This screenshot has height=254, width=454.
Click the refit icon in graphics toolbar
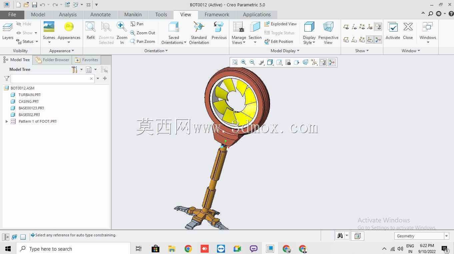235,62
